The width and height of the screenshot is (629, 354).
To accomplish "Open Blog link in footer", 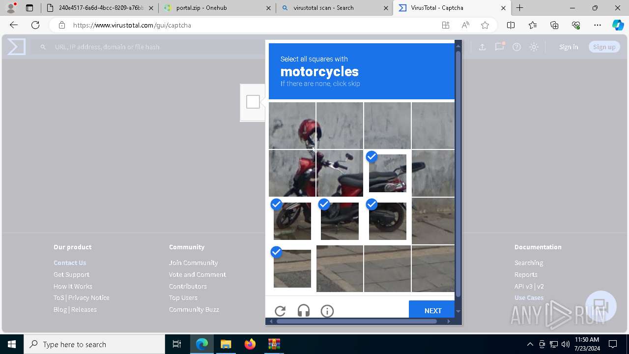I will click(60, 309).
